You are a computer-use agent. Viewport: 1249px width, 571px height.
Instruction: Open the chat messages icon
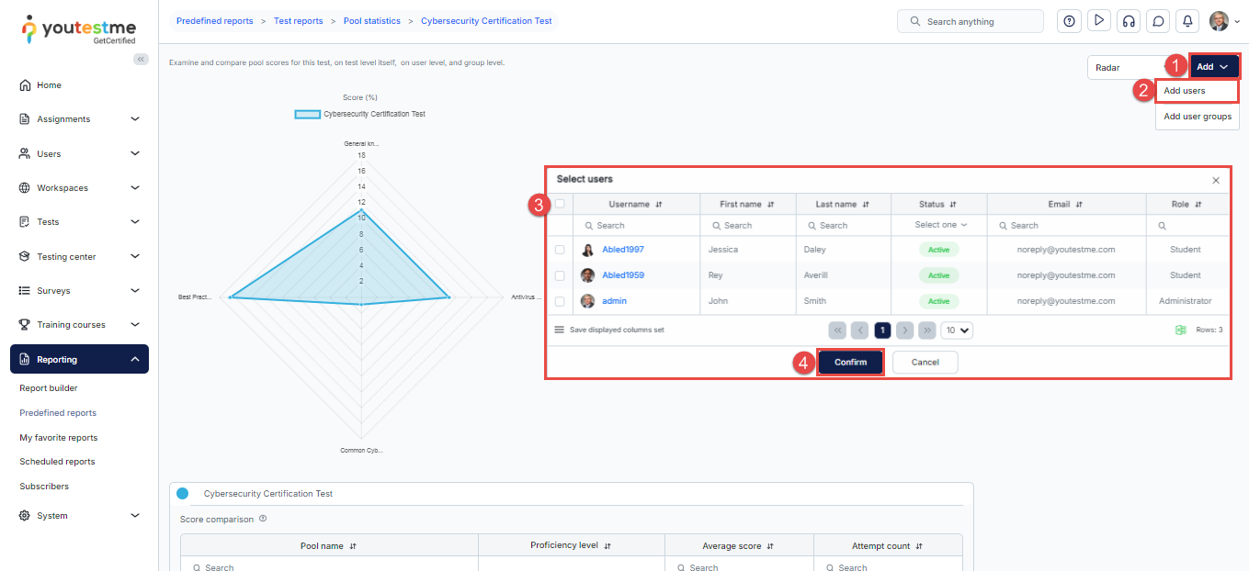[x=1158, y=21]
